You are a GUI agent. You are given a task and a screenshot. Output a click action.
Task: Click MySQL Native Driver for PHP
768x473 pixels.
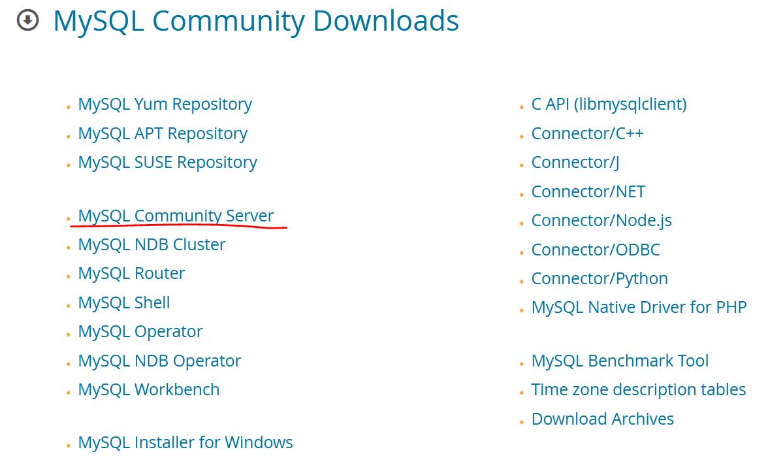coord(639,307)
